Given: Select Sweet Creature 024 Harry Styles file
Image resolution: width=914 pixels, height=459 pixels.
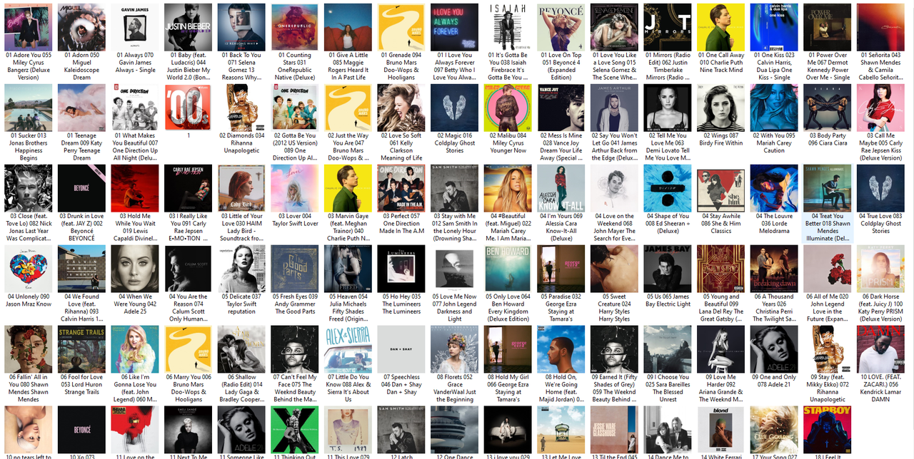Looking at the screenshot, I should pyautogui.click(x=614, y=284).
